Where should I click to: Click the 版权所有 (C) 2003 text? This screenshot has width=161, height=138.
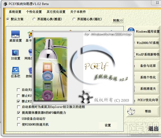112,100
